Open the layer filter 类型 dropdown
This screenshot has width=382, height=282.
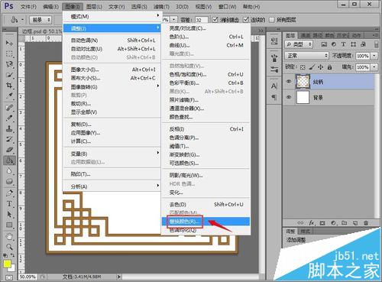[299, 44]
